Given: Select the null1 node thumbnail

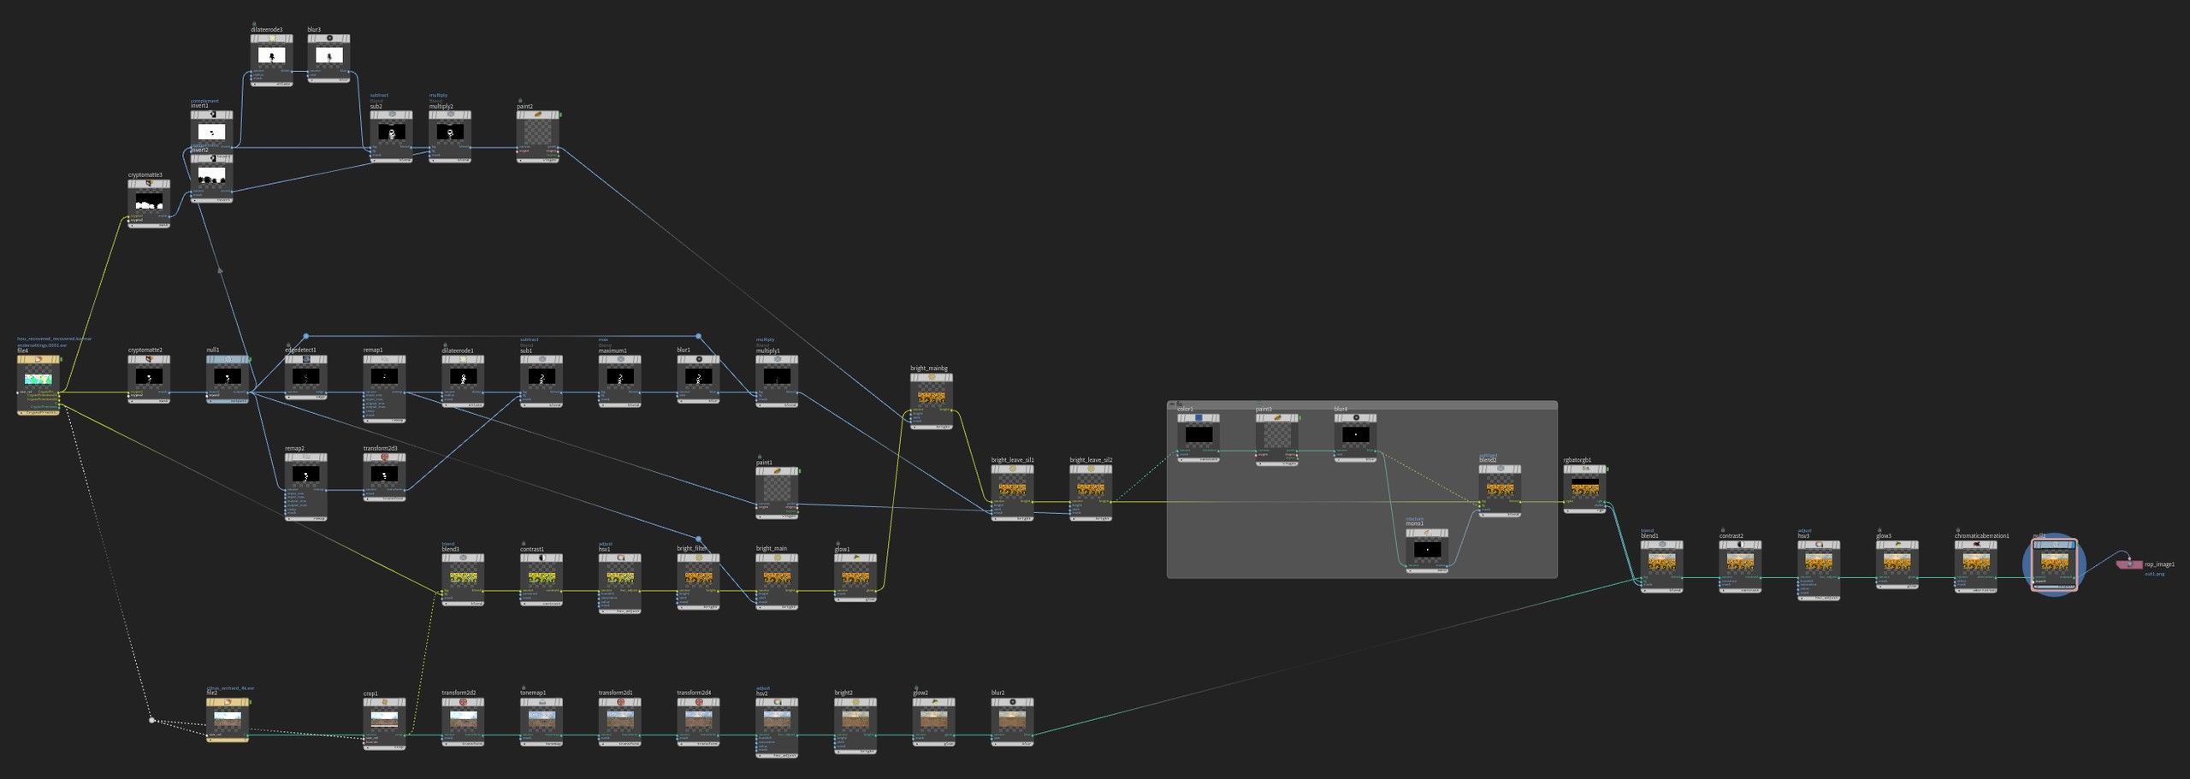Looking at the screenshot, I should click(228, 376).
